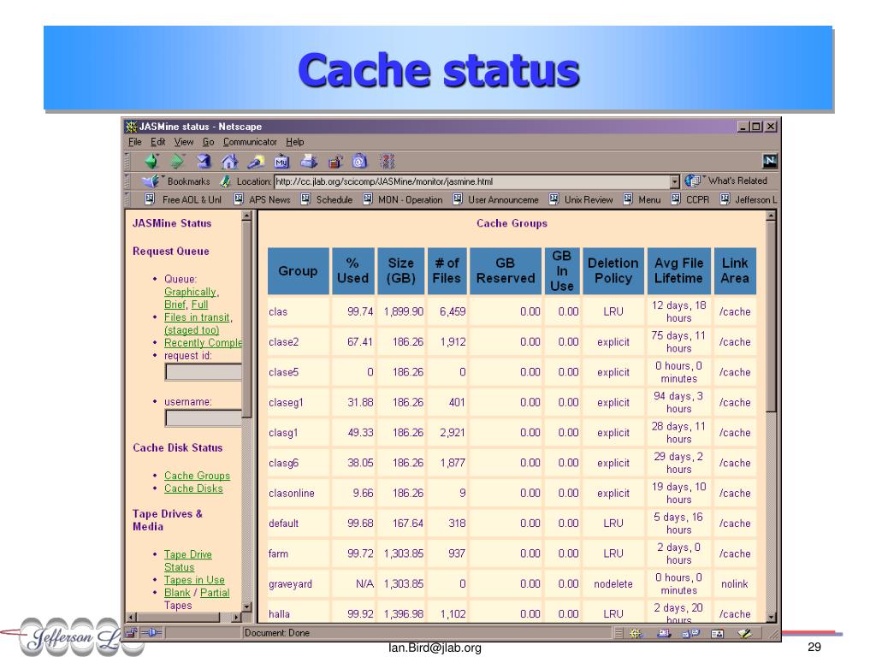Image resolution: width=876 pixels, height=657 pixels.
Task: Click the page proxy icon beside Location
Action: pos(226,181)
